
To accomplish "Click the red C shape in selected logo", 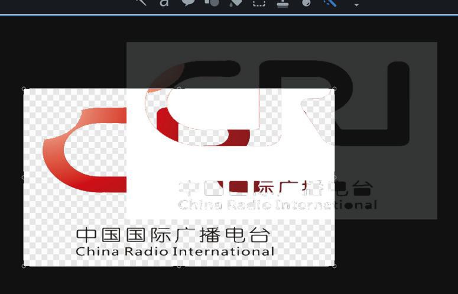I will tap(85, 150).
